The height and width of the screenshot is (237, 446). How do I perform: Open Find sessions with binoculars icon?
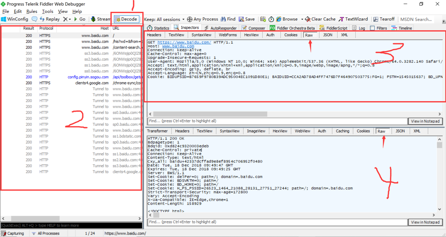228,19
